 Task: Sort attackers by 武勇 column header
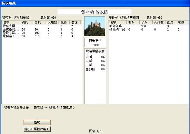[64, 23]
